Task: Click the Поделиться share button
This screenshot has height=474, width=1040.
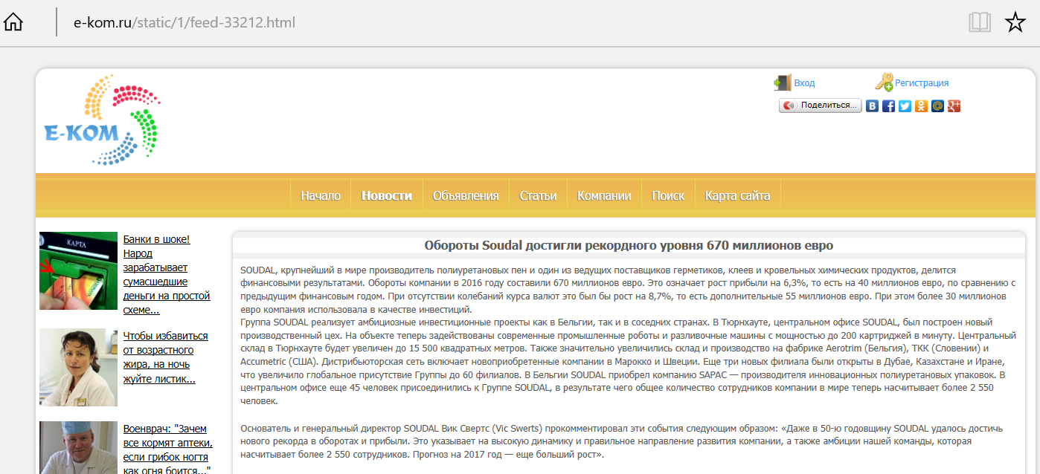Action: pos(821,105)
